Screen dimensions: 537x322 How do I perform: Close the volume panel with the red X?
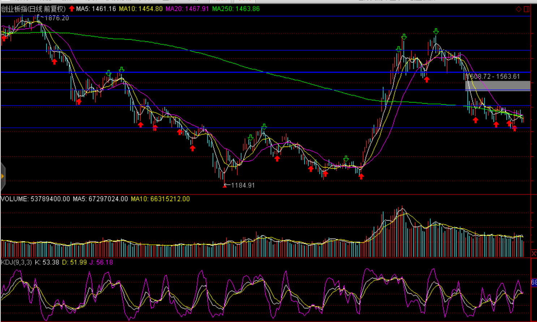pyautogui.click(x=534, y=253)
